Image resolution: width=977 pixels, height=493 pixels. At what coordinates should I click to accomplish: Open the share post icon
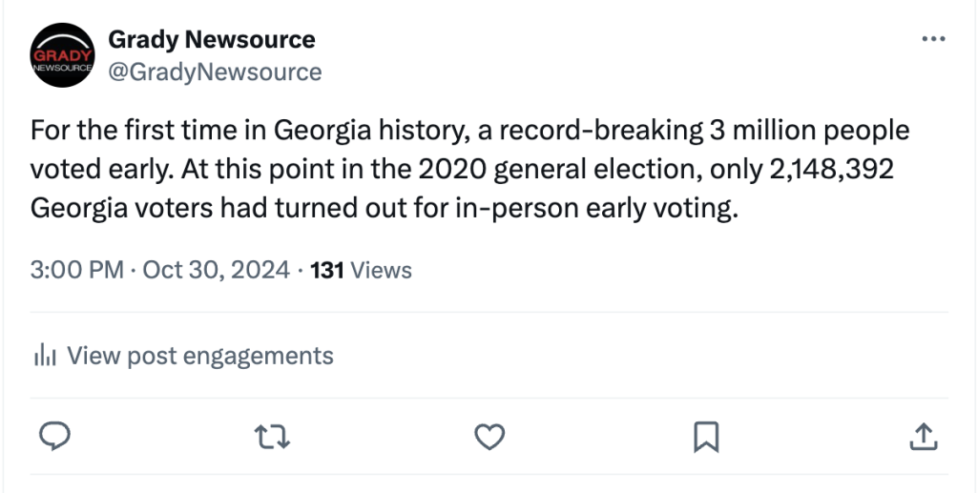point(922,437)
